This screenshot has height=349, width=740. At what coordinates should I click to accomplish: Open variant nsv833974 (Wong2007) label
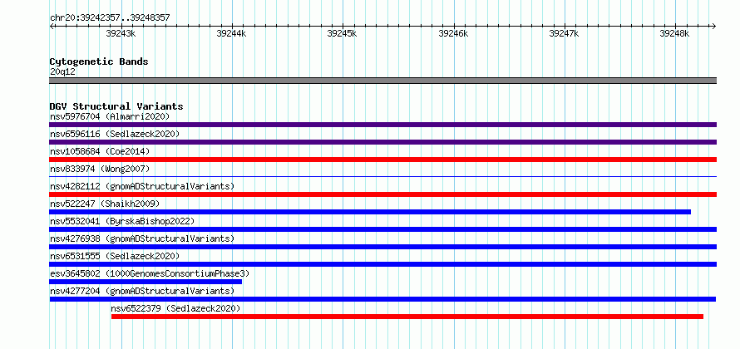point(100,169)
